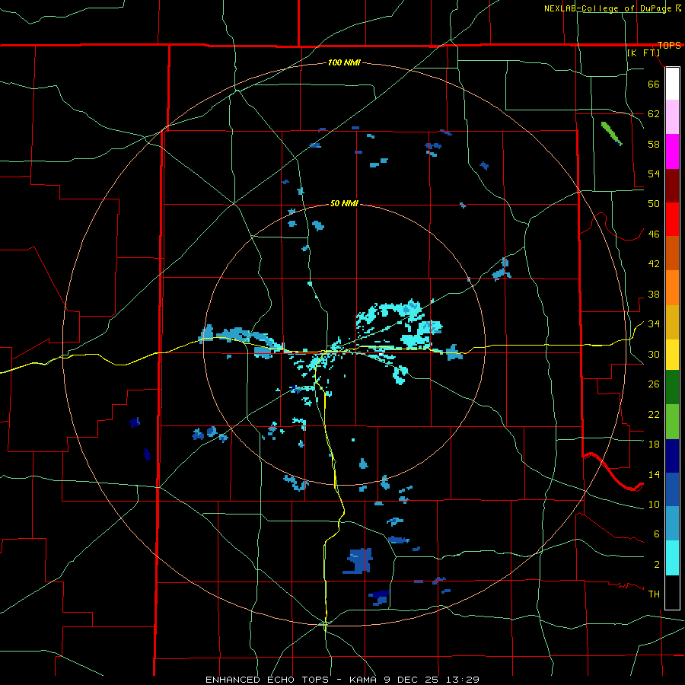The image size is (685, 685).
Task: Click the 100 NMI range ring label
Action: coord(344,63)
